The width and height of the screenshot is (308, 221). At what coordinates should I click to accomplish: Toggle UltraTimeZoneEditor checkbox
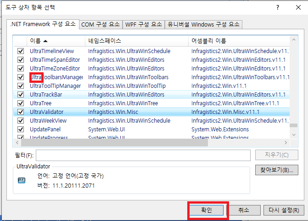[x=21, y=69]
